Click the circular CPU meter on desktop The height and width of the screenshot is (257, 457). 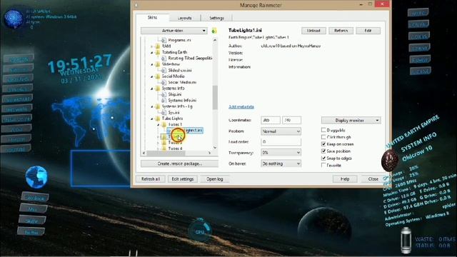(x=200, y=231)
